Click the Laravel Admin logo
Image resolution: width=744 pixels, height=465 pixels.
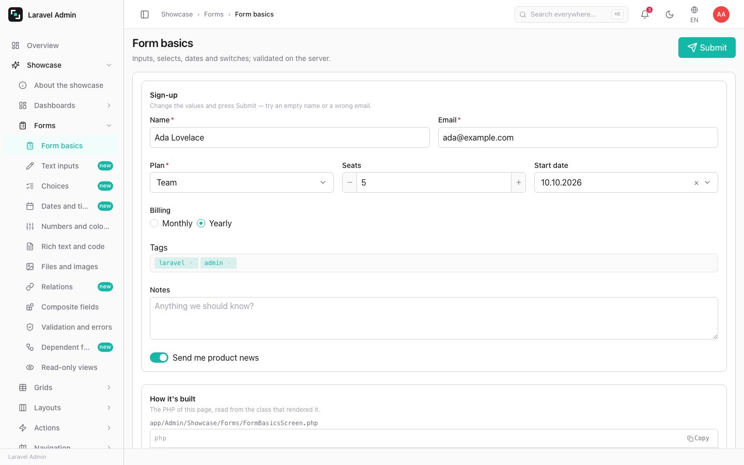(16, 14)
